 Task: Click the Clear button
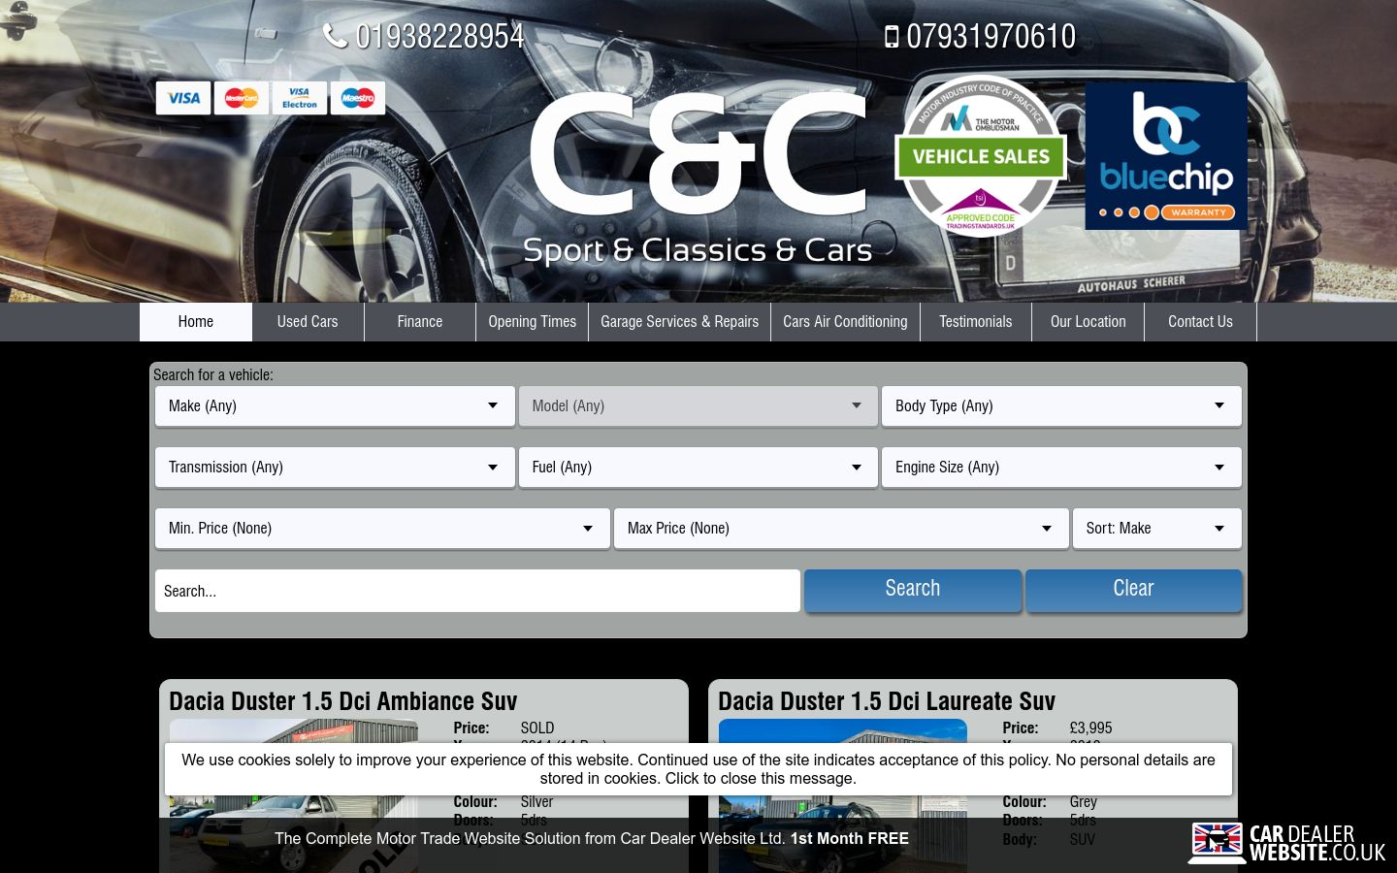pos(1133,590)
